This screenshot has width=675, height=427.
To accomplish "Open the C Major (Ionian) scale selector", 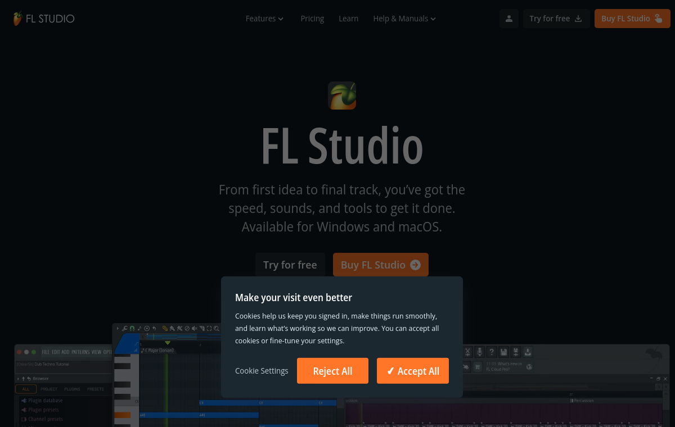I will coord(158,350).
